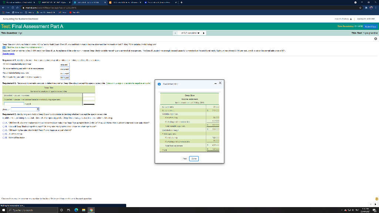The width and height of the screenshot is (379, 213).
Task: Open the Decision dropdown
Action: (x=25, y=109)
